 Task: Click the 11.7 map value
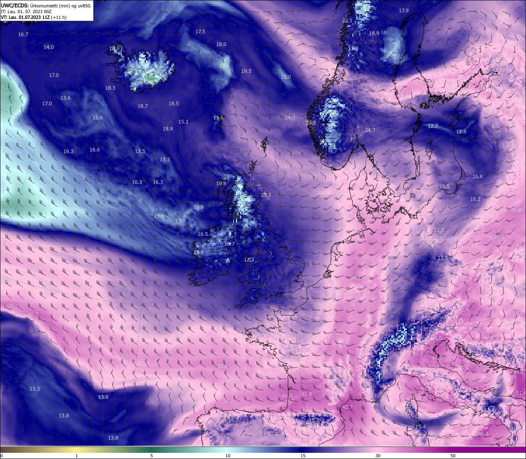point(180,221)
